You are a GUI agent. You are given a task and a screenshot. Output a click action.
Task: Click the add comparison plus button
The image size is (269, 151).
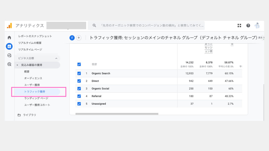tap(79, 38)
